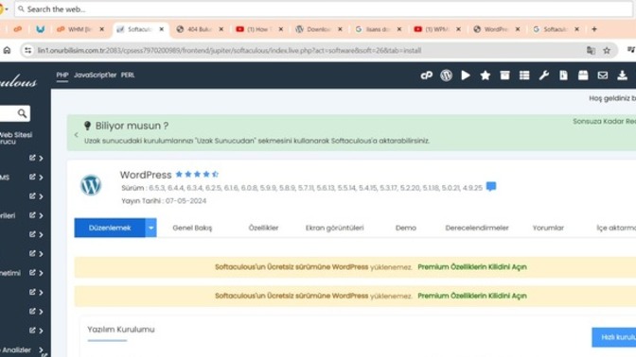Open settings wrench icon in toolbar
The image size is (636, 357).
click(x=544, y=76)
